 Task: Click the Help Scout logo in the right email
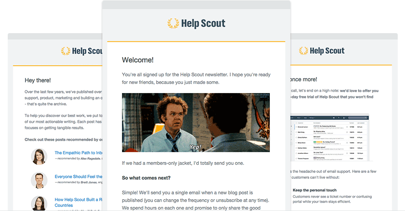322,51
